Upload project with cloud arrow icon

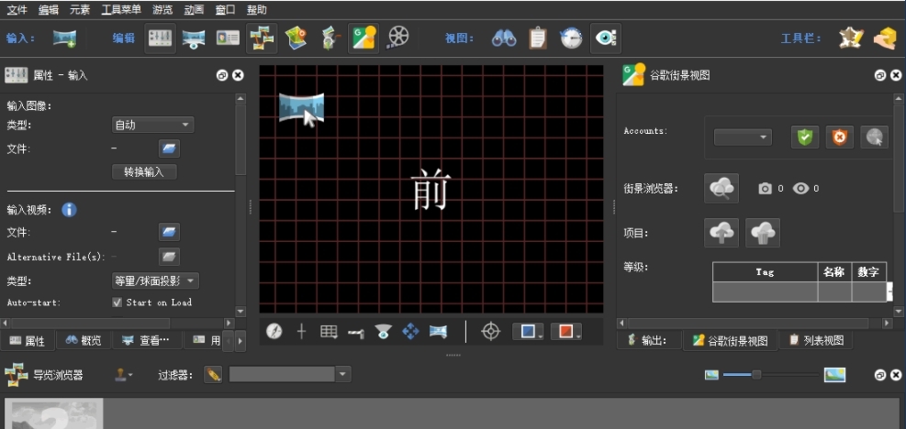721,233
